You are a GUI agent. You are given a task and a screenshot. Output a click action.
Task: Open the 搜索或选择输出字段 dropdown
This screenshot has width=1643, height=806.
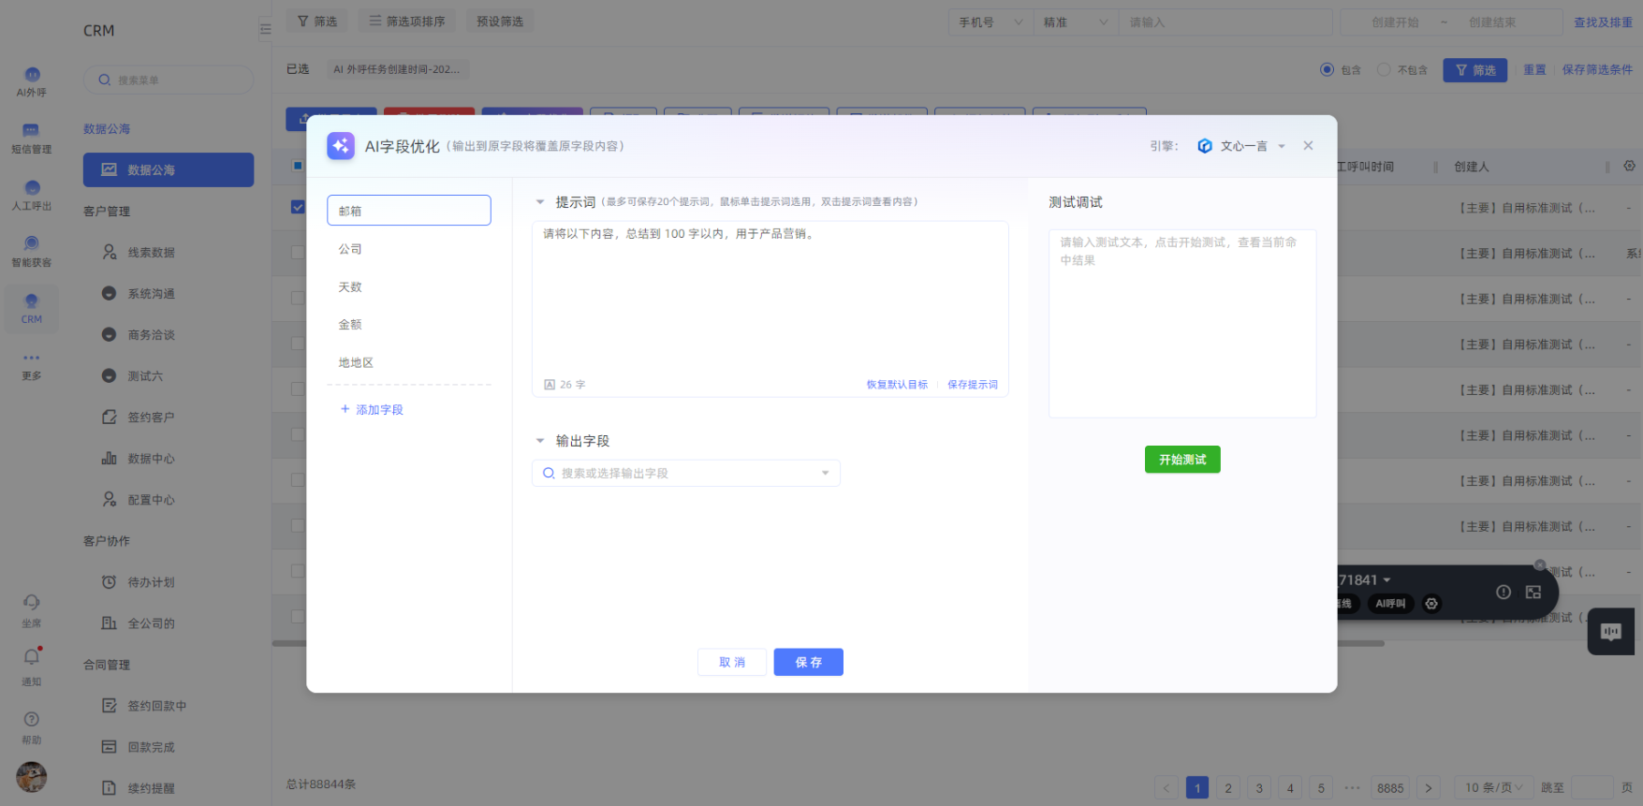tap(685, 474)
